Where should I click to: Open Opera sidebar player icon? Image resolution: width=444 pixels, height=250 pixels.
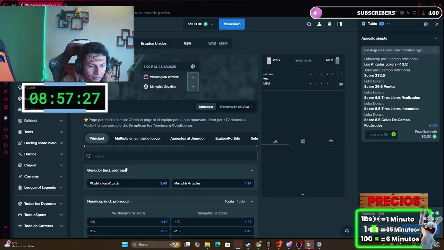(x=6, y=130)
